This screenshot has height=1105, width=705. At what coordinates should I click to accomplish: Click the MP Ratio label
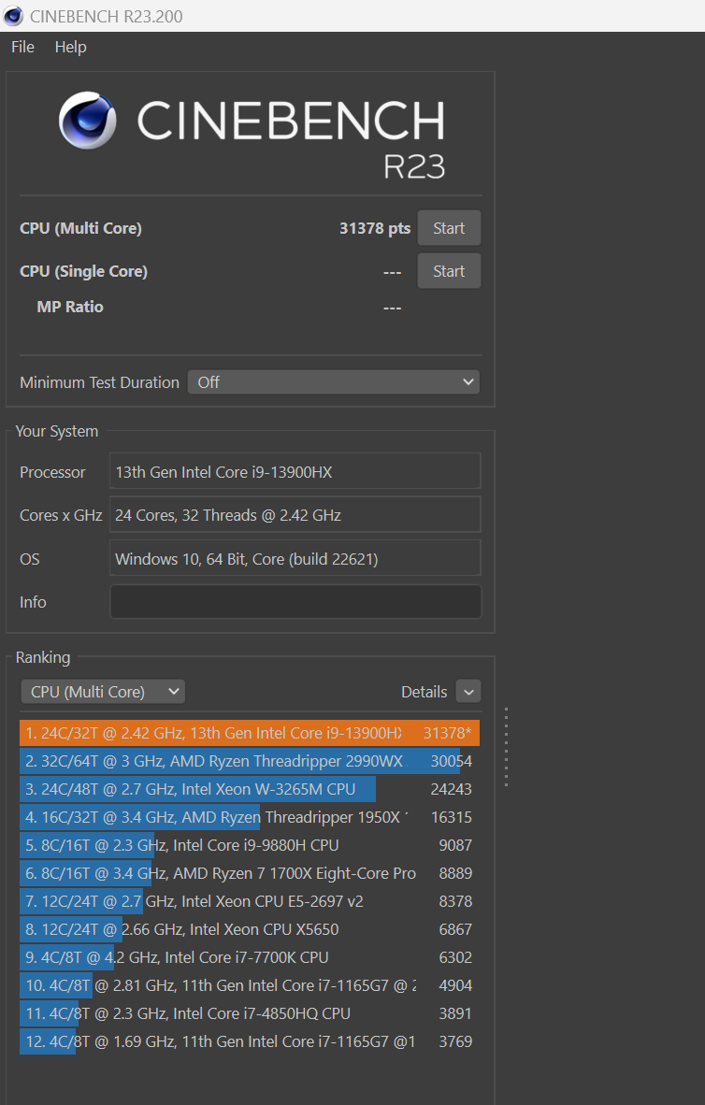70,307
